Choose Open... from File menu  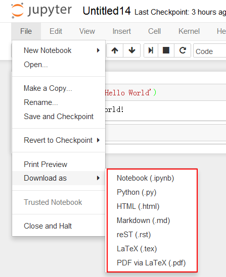[x=59, y=65]
